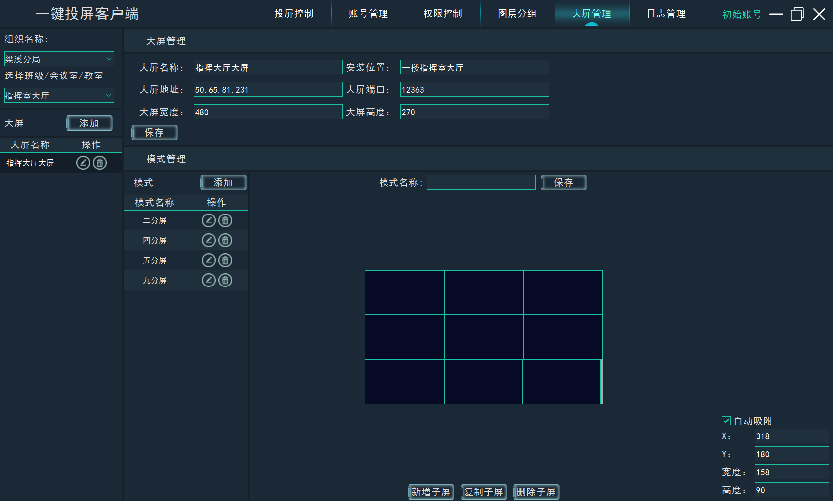This screenshot has height=501, width=833.
Task: Save the big screen settings
Action: click(154, 132)
